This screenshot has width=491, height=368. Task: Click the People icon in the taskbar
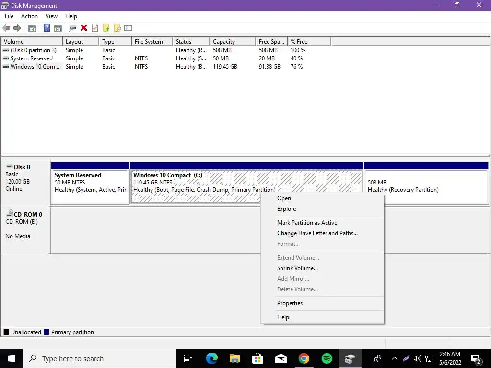pyautogui.click(x=377, y=358)
